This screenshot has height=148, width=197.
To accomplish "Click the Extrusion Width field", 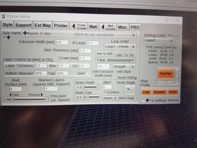I will coord(62,42).
